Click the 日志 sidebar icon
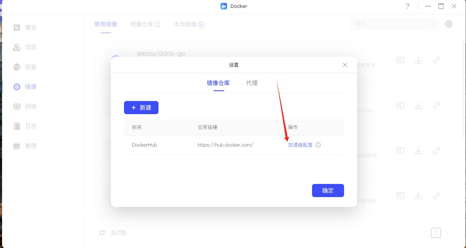 coord(17,126)
